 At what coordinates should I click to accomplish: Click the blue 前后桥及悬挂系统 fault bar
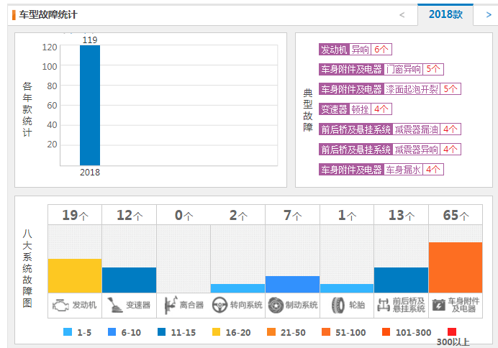(401, 280)
